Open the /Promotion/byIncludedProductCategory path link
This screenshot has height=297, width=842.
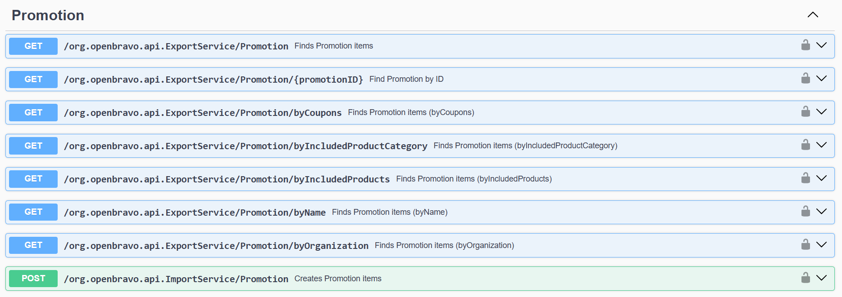246,146
